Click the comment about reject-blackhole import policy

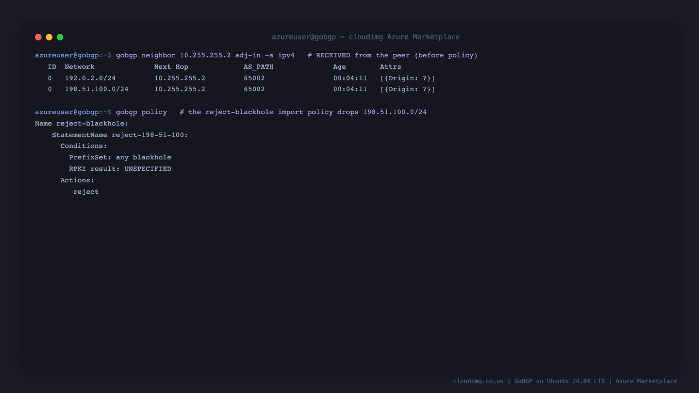click(x=303, y=112)
